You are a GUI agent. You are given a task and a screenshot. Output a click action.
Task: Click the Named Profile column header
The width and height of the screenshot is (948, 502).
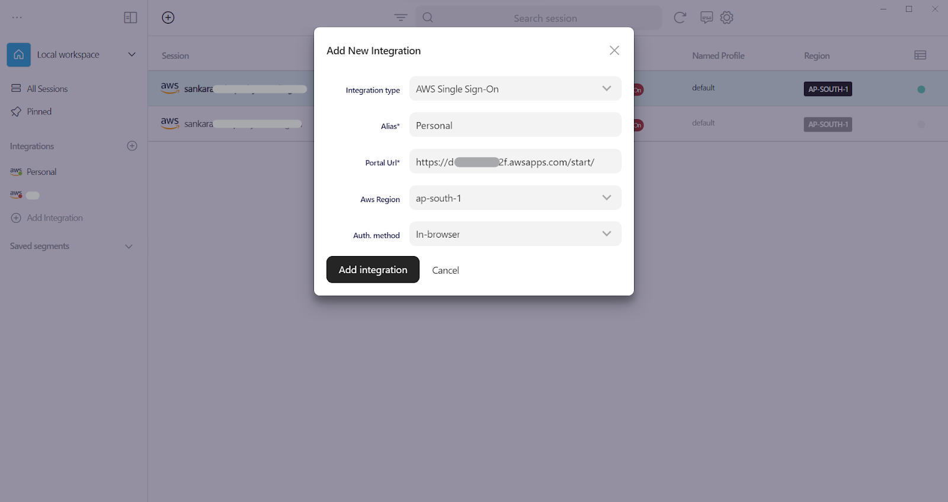(x=718, y=56)
